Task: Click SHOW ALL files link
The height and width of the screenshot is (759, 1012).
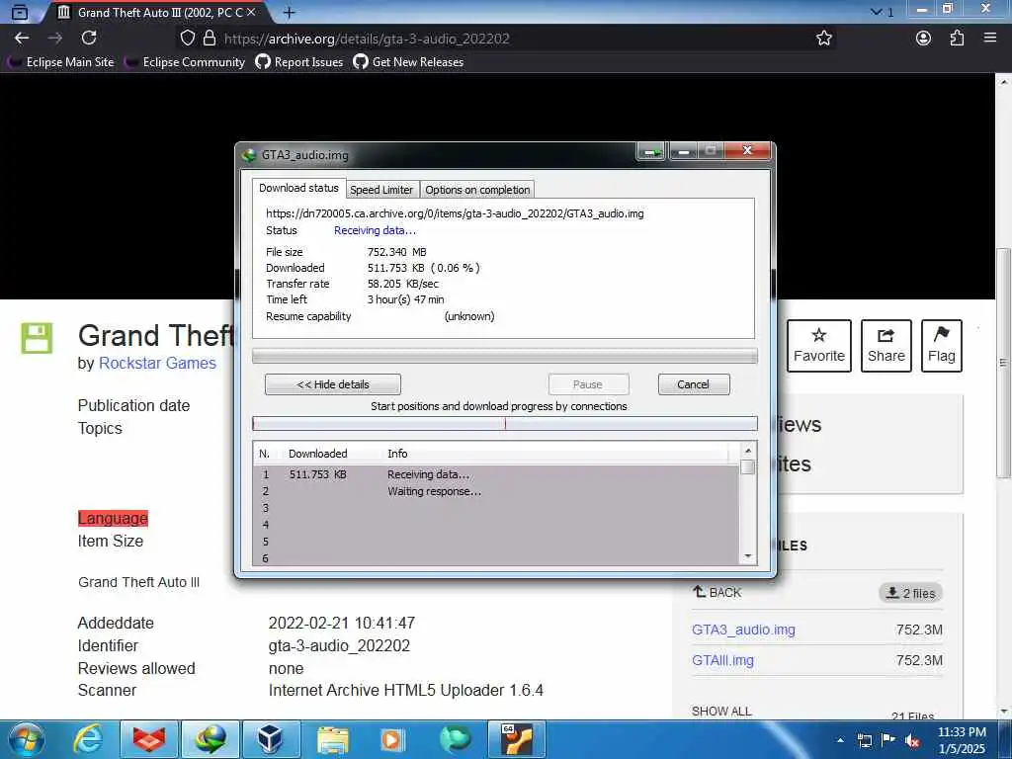Action: (721, 711)
